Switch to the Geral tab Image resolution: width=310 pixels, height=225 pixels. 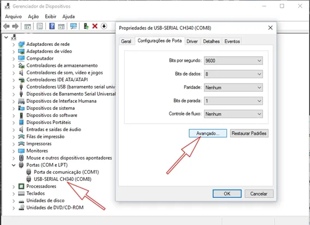pos(126,42)
